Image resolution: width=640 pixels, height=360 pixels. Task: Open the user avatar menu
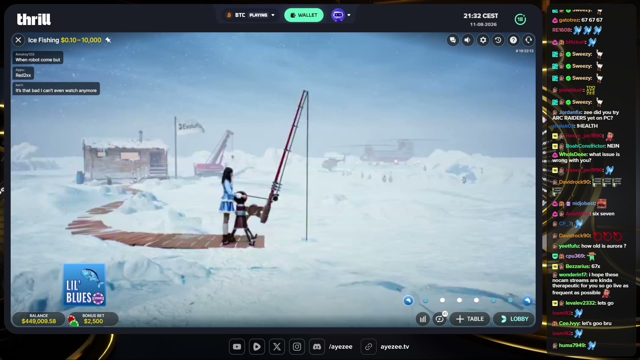[338, 15]
